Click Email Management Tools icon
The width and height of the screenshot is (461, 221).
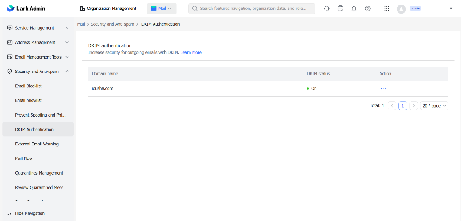pos(9,57)
